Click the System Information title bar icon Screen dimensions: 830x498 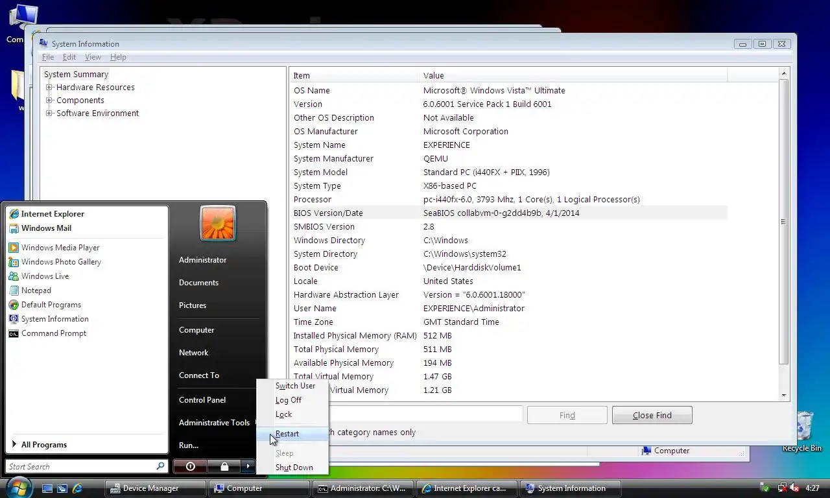tap(43, 43)
